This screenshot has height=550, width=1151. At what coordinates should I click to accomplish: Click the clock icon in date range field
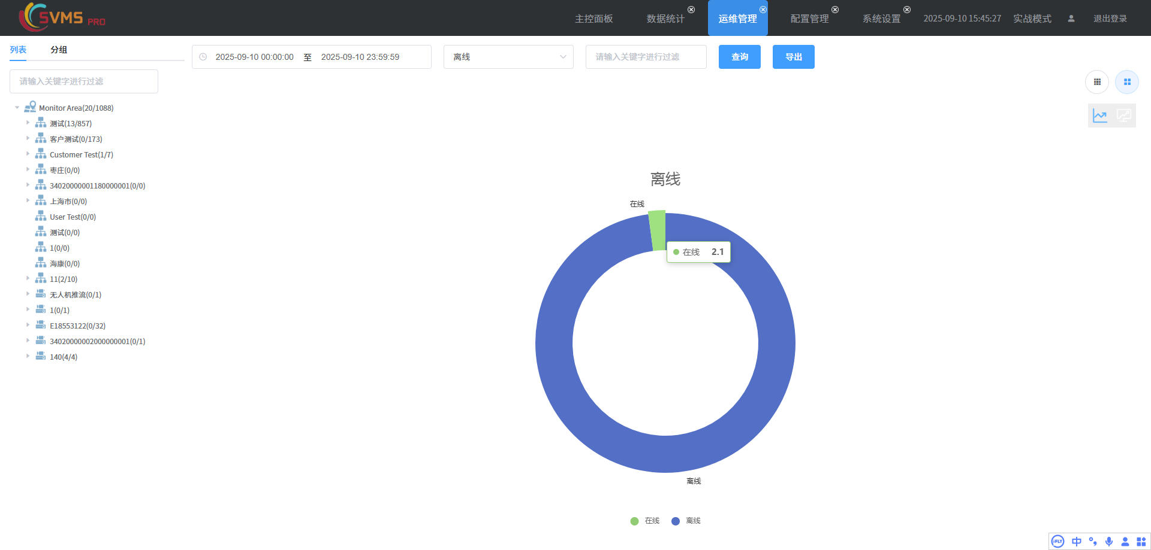[203, 57]
